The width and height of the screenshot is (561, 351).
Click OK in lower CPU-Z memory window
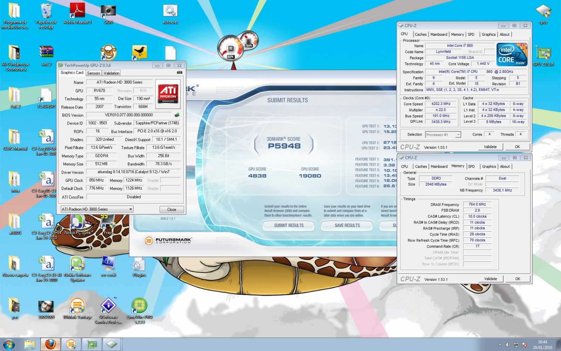tap(518, 279)
